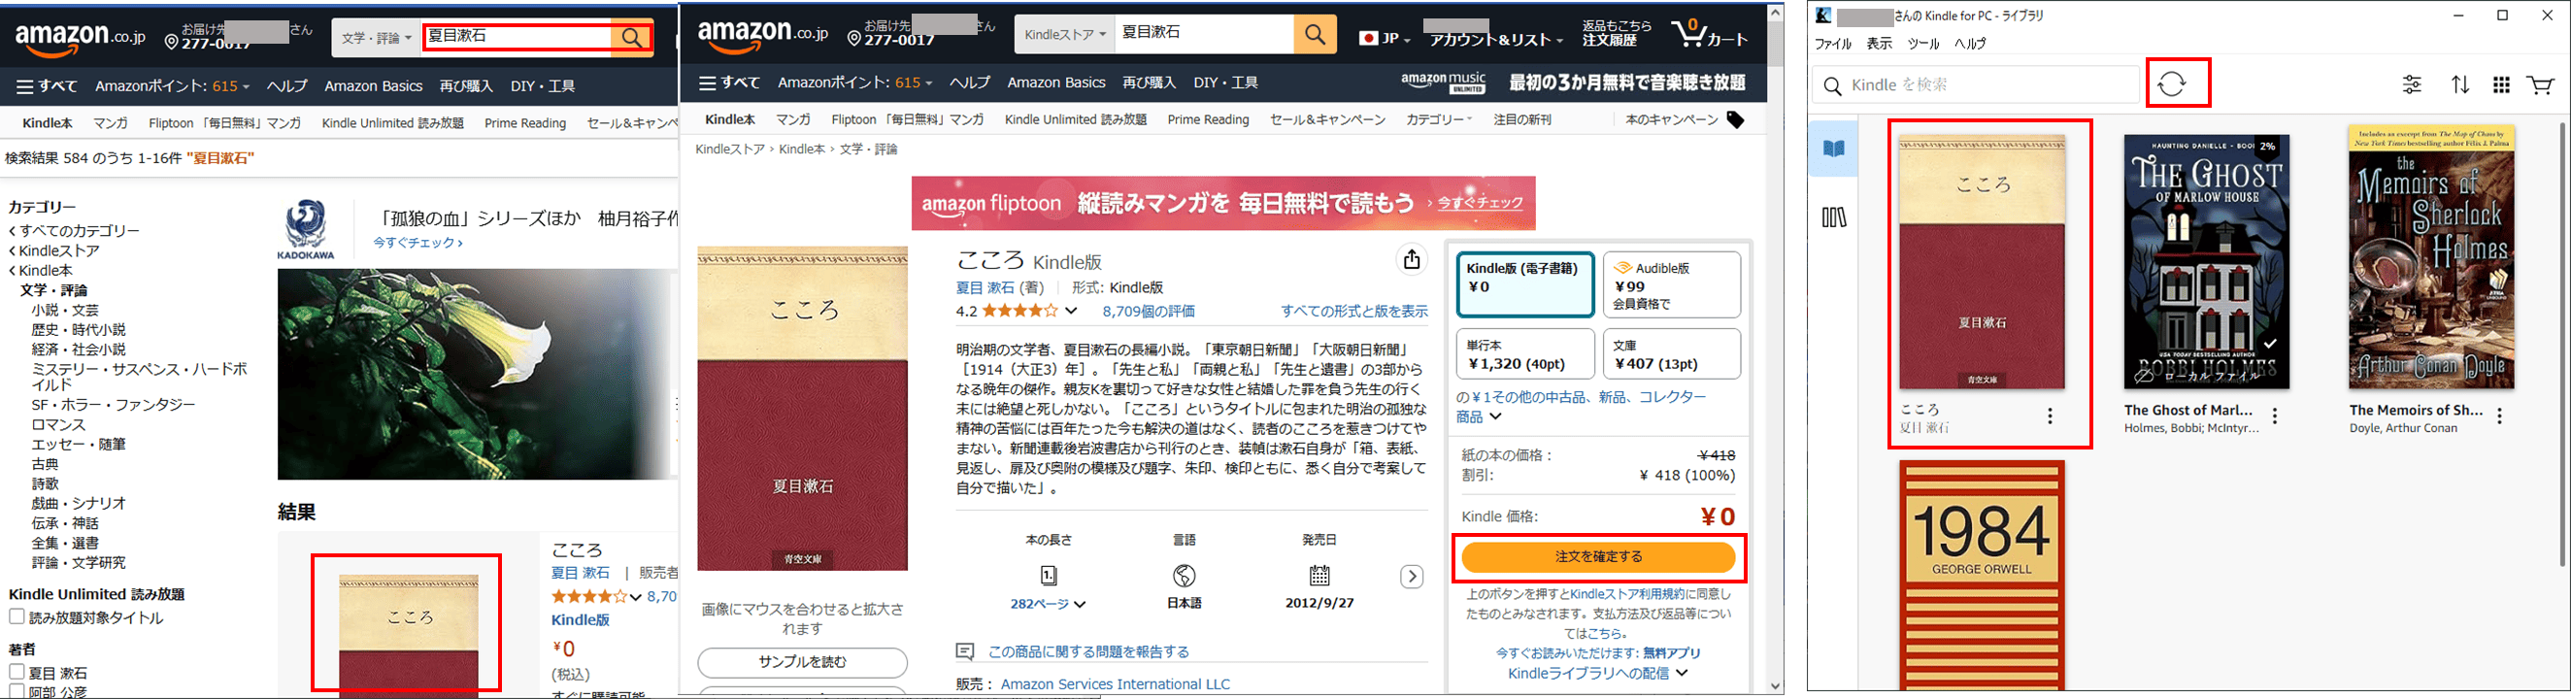Open three-dot menu for こころ in Kindle library

pyautogui.click(x=2050, y=416)
